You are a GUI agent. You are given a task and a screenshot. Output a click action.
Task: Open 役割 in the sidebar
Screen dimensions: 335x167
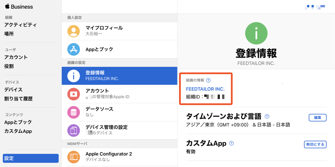tap(9, 66)
